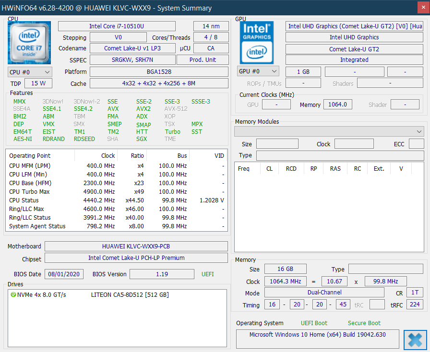Click the BIOS Date 08/01/2020 field
Image resolution: width=430 pixels, height=352 pixels.
point(64,274)
